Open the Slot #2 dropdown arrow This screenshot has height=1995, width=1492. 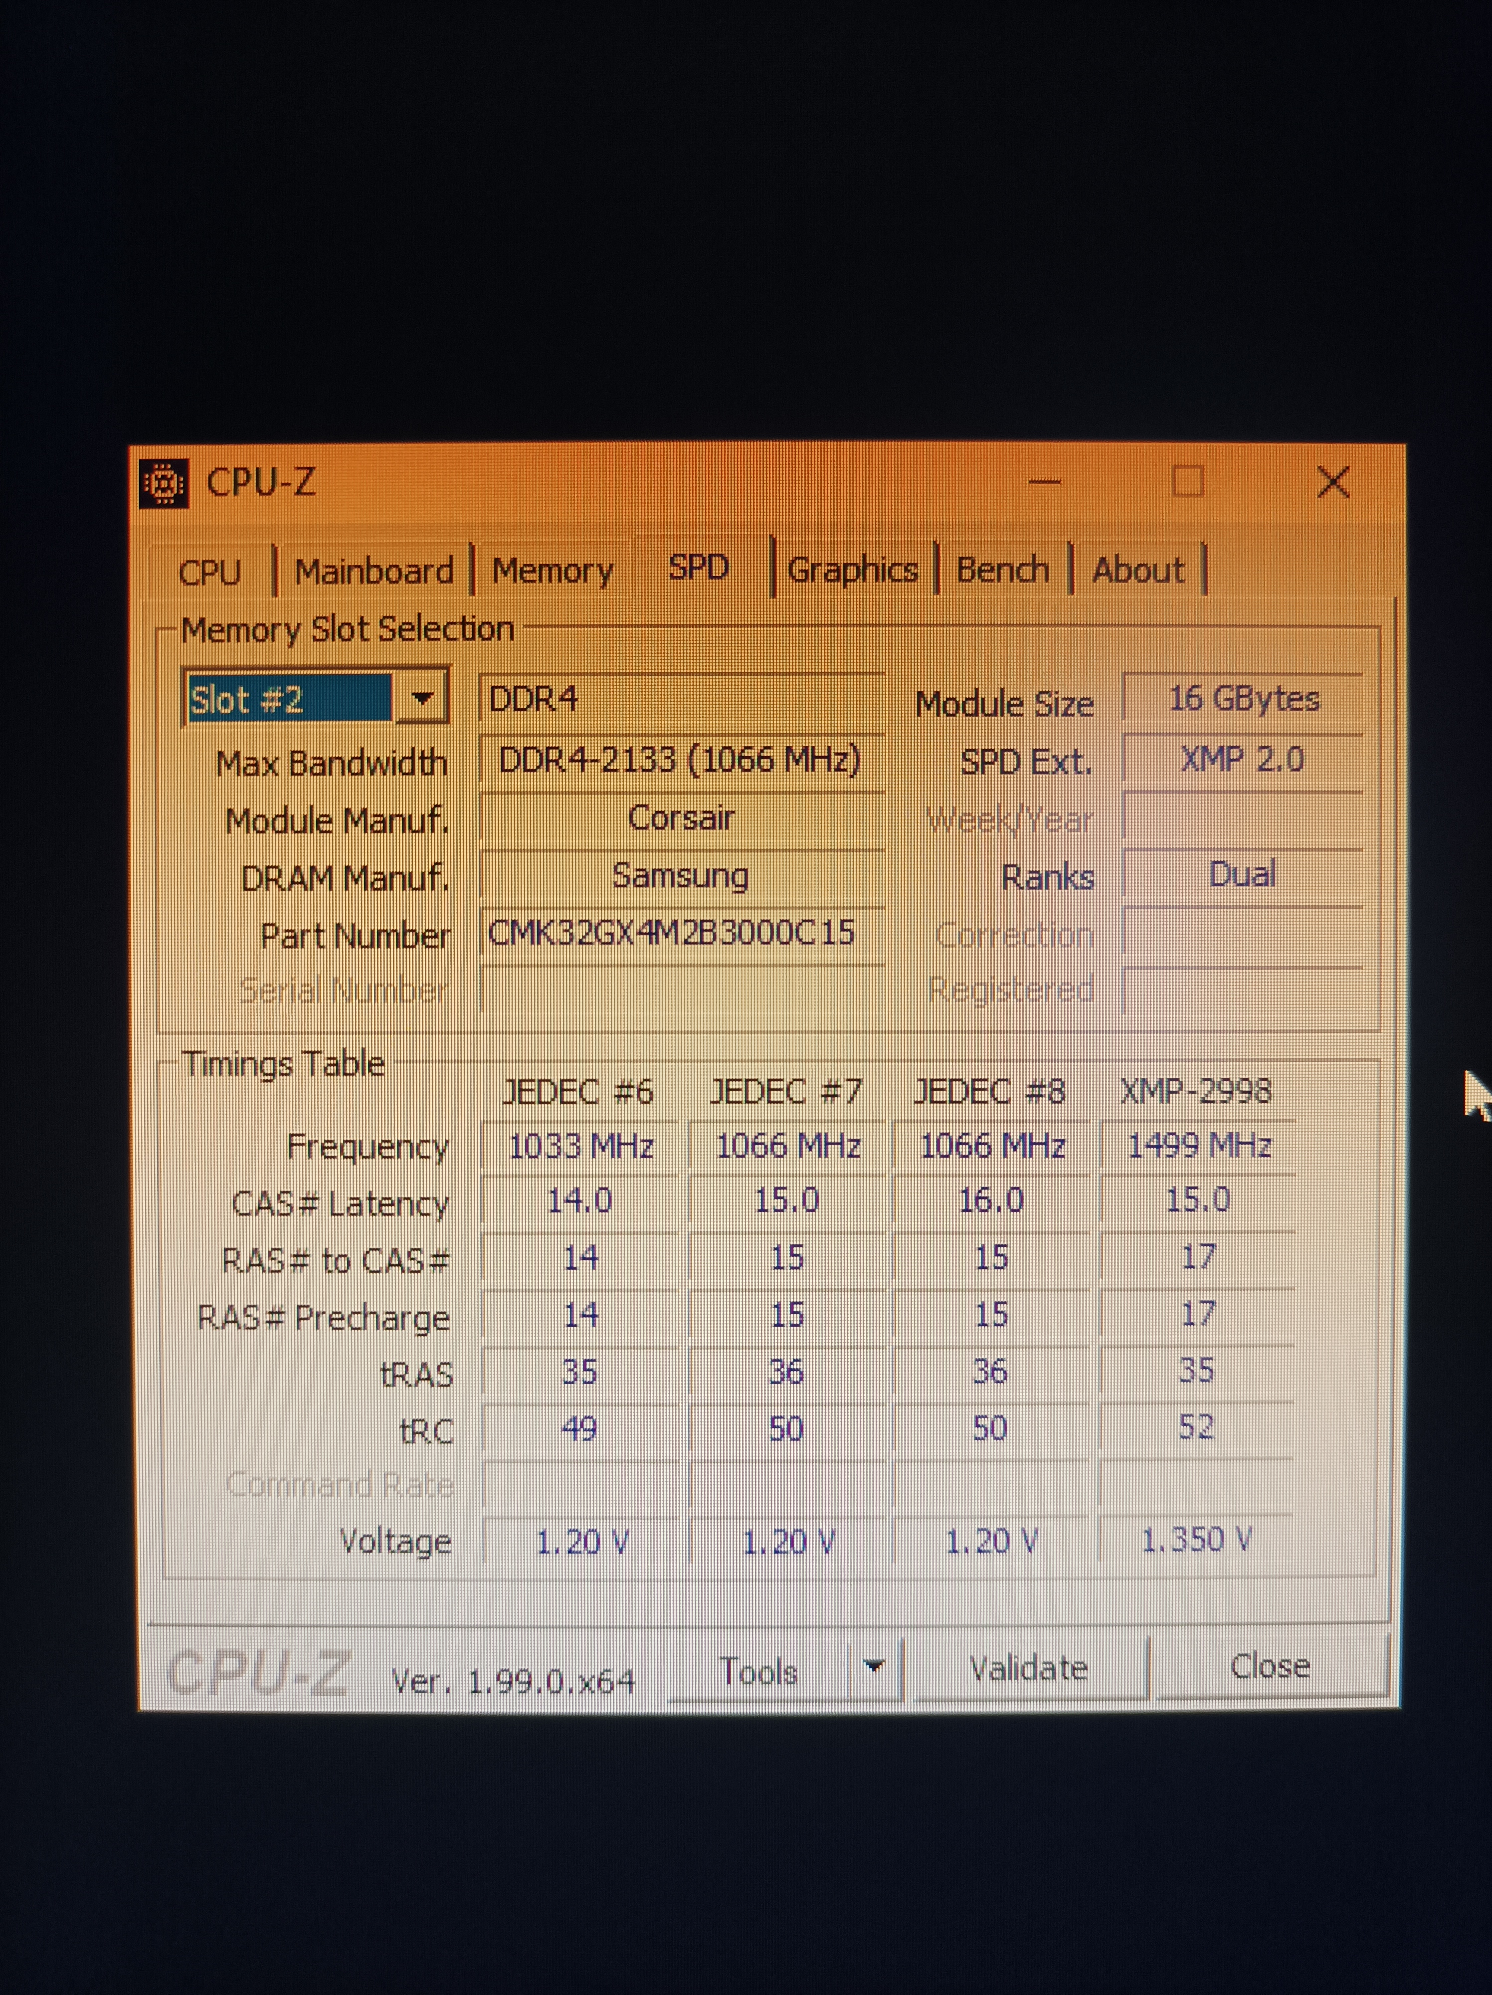422,698
